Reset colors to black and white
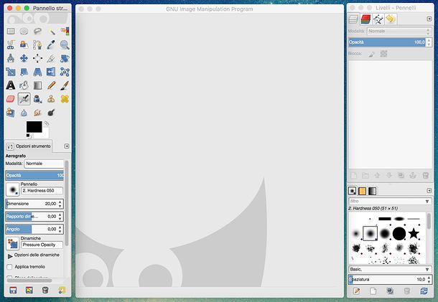438x302 pixels. 29,136
